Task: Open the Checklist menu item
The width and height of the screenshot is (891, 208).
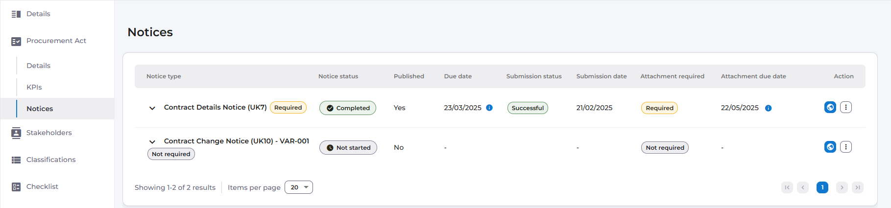Action: pos(42,186)
